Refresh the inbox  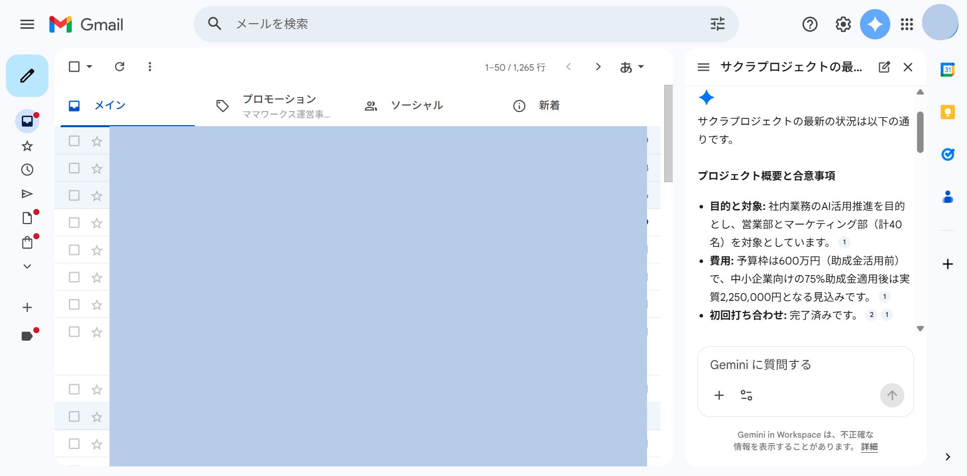[x=120, y=66]
